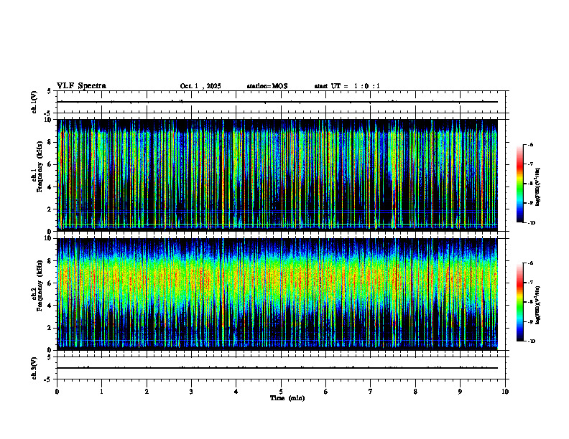Image resolution: width=569 pixels, height=439 pixels.
Task: Click the time axis tick label "7"
Action: coord(371,392)
